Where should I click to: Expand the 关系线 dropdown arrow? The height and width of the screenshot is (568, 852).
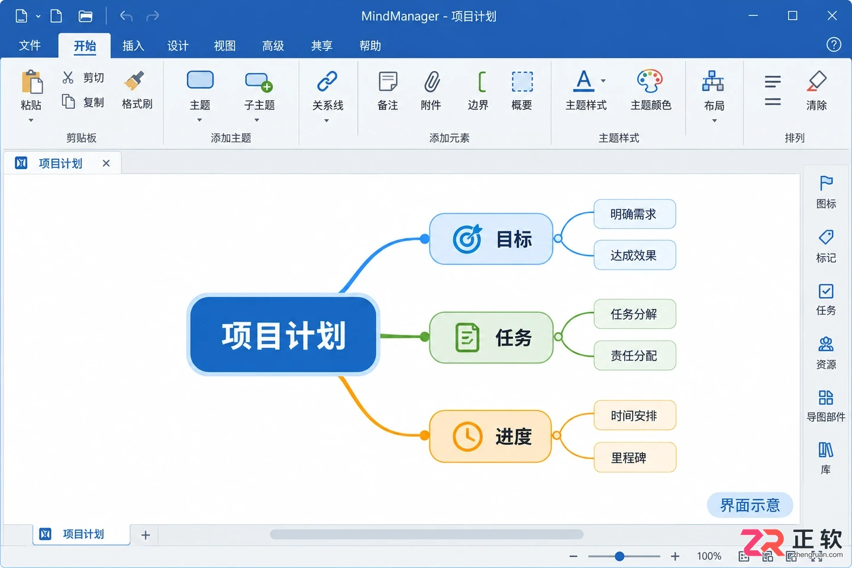327,121
